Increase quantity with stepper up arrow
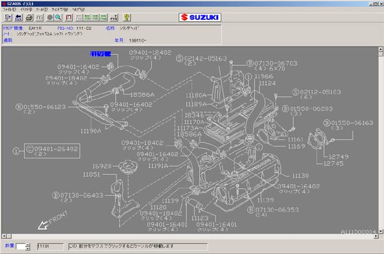 pos(28,245)
